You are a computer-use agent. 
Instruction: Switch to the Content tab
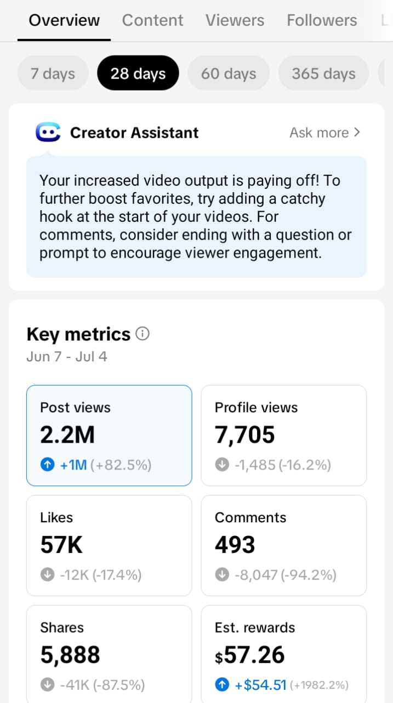[x=152, y=20]
